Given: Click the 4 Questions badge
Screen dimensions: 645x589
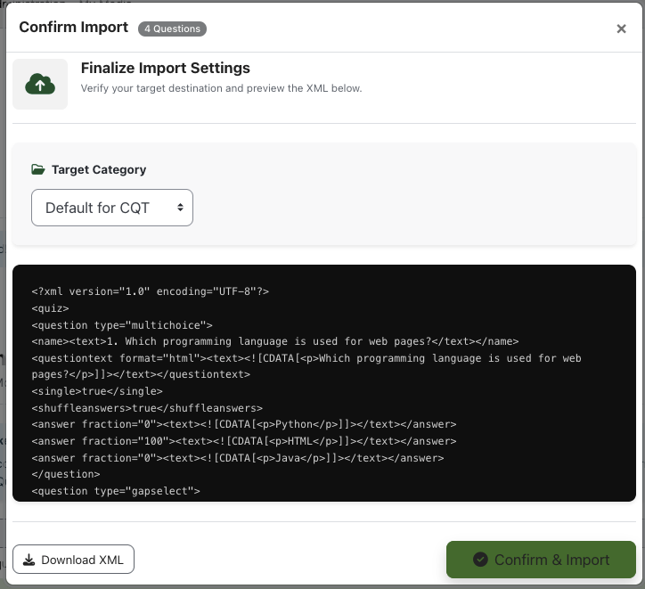Looking at the screenshot, I should 172,29.
